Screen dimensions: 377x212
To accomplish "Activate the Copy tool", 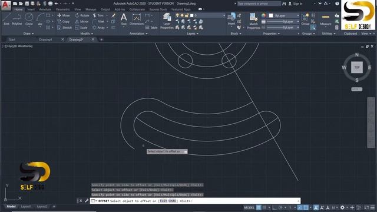I will [x=64, y=22].
